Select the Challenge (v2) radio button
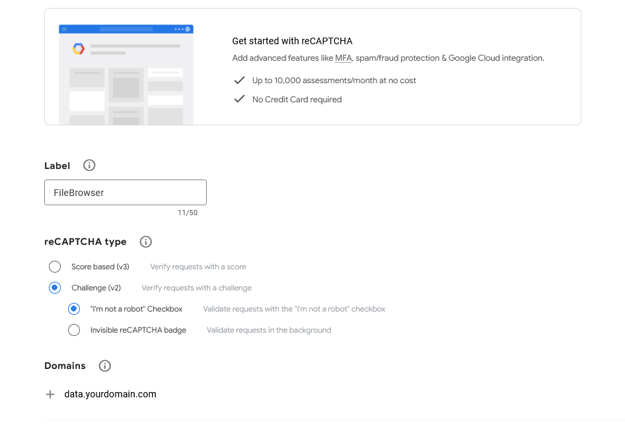The height and width of the screenshot is (429, 625). pos(55,288)
